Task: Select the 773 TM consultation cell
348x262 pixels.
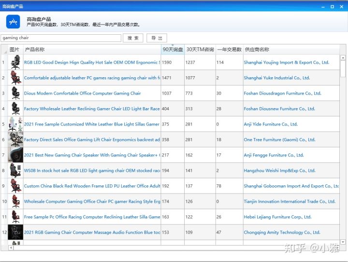Action: point(200,93)
